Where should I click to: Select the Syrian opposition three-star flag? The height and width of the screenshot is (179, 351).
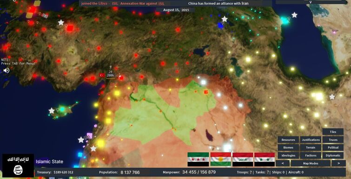pyautogui.click(x=198, y=160)
